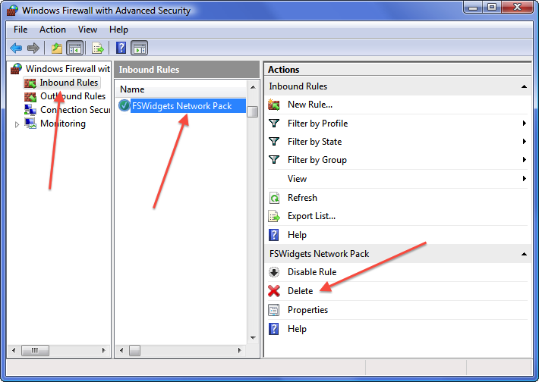
Task: Select Monitoring label in the tree
Action: coord(63,124)
